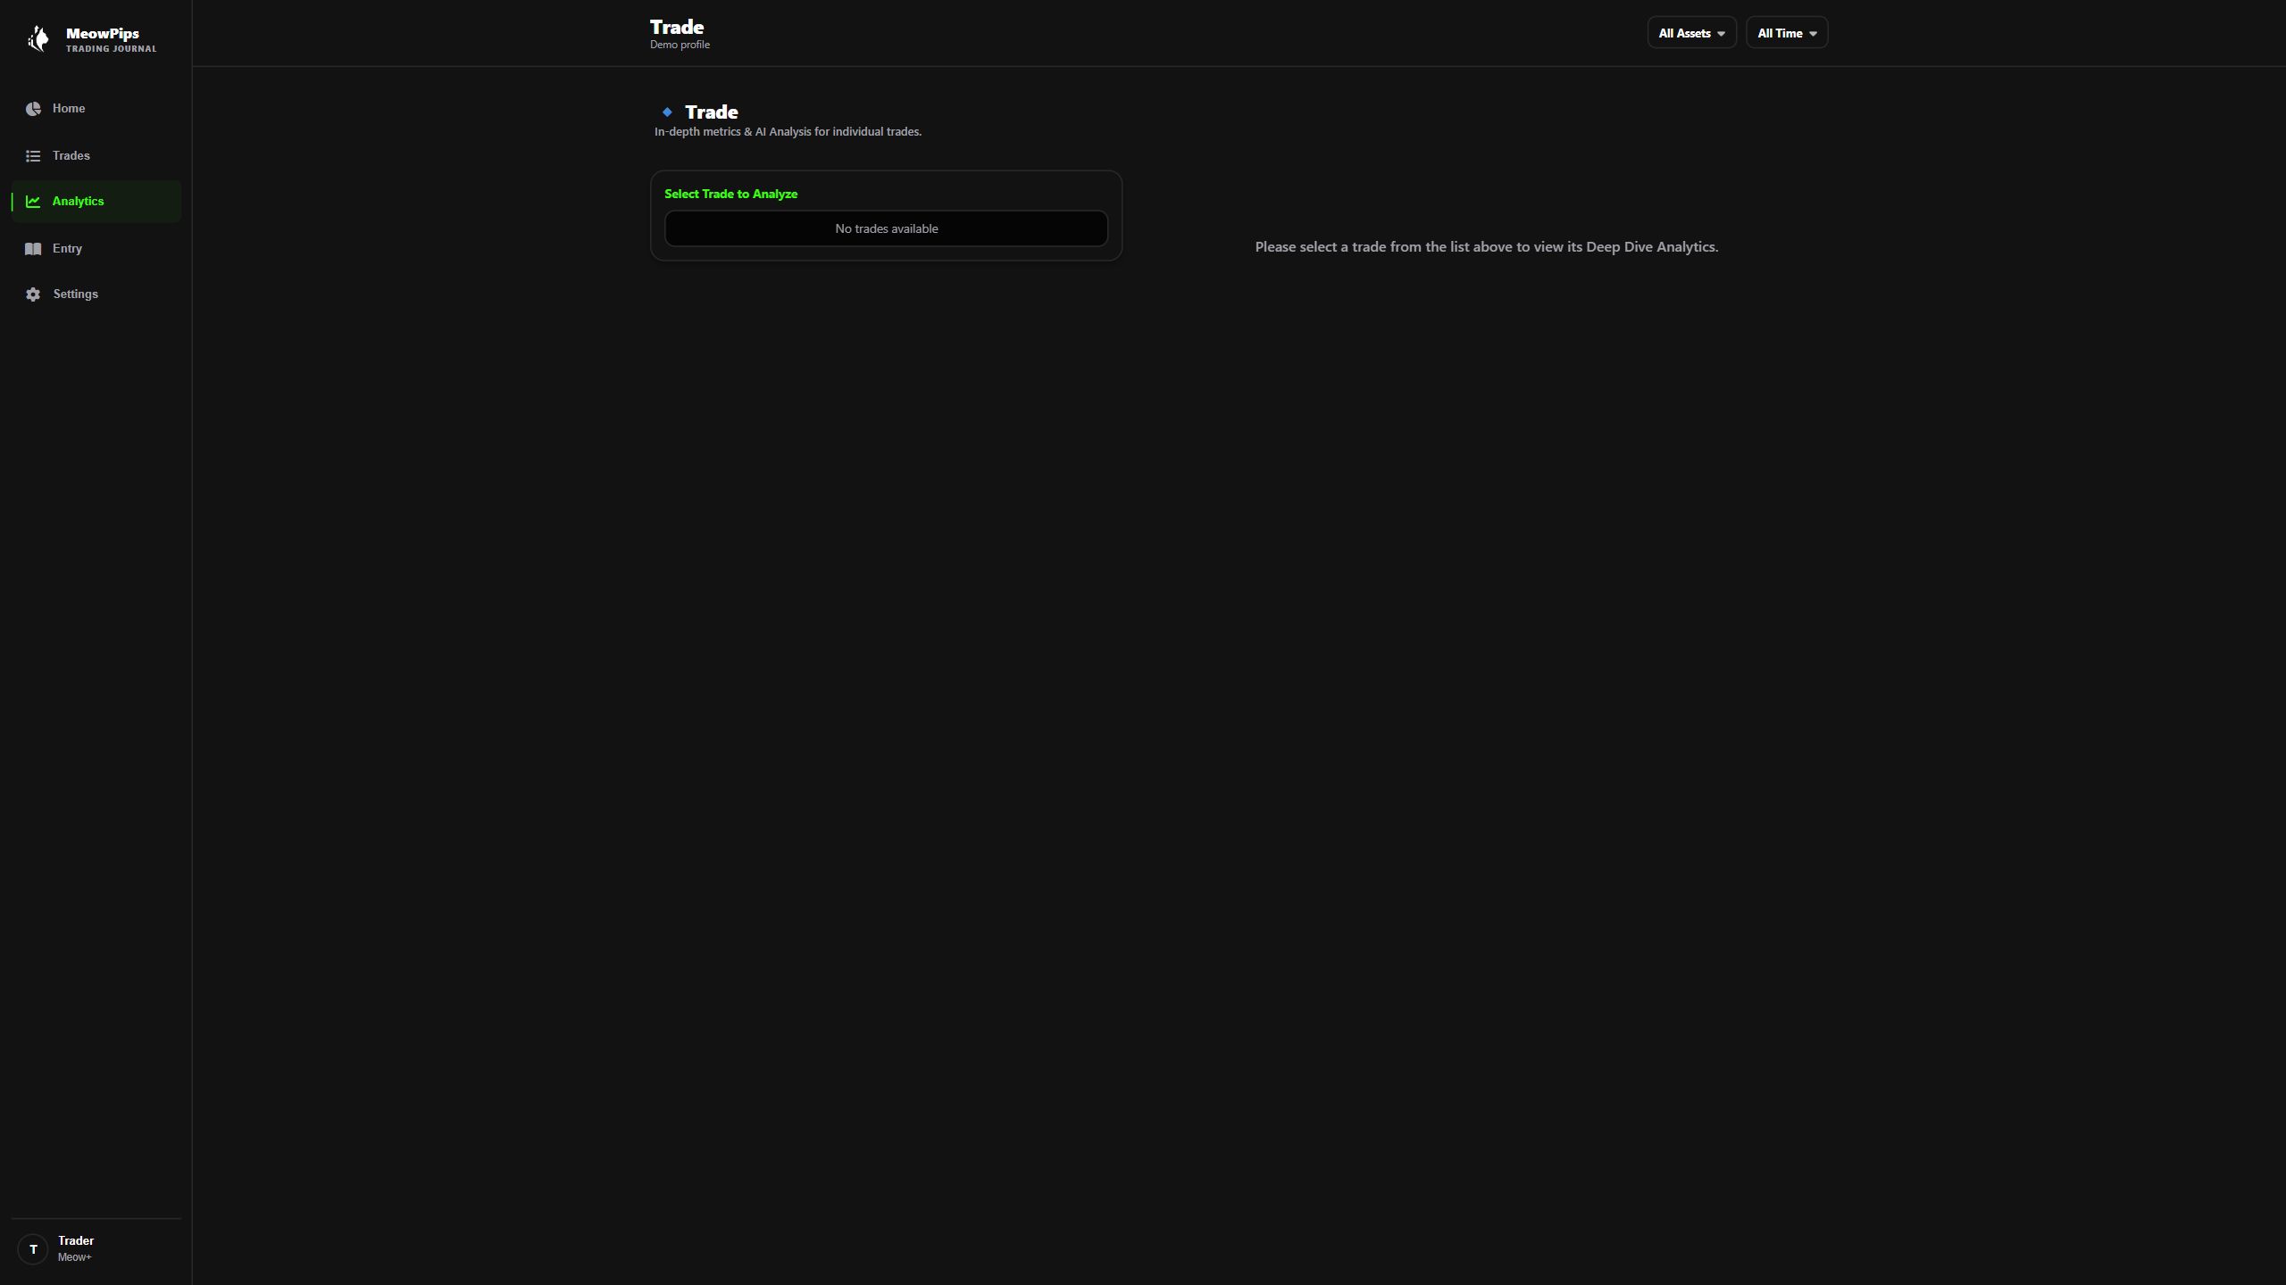Open the Home page from sidebar

[x=96, y=109]
